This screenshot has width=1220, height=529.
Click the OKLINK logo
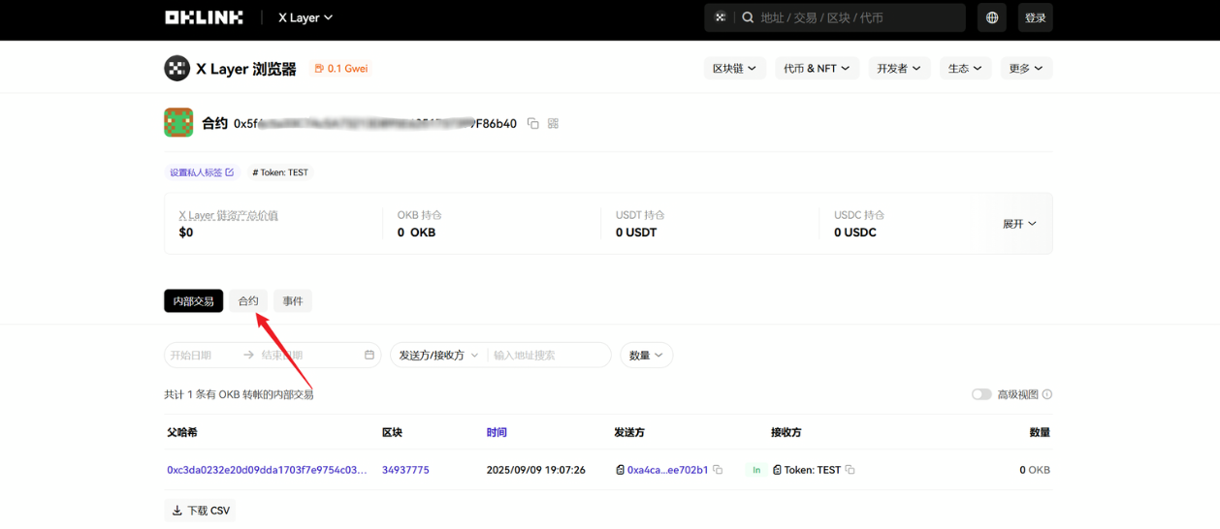204,17
